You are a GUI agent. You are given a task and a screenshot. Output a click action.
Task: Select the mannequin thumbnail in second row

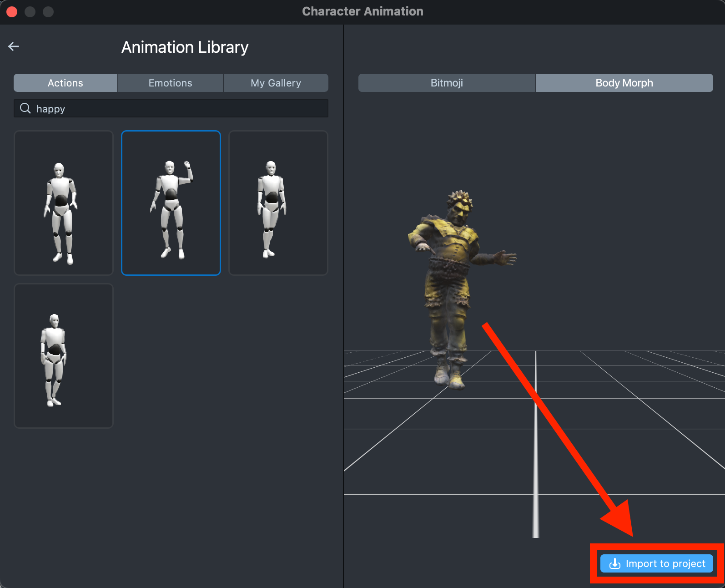64,356
